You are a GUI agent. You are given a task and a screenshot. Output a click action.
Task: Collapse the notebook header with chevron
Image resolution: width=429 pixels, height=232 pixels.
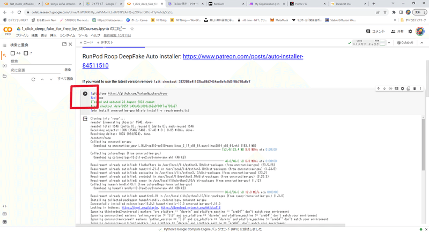[x=421, y=43]
